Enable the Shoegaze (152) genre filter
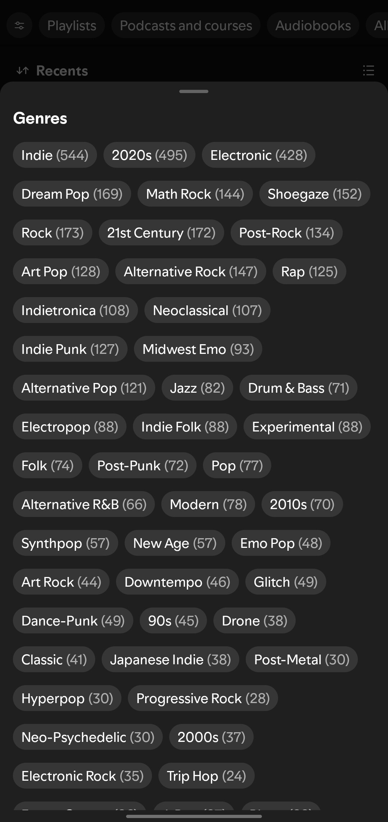Image resolution: width=388 pixels, height=822 pixels. coord(314,194)
